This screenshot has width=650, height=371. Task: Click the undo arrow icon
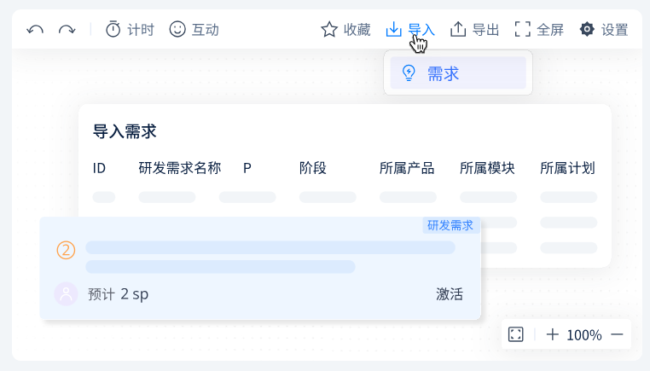(x=35, y=30)
